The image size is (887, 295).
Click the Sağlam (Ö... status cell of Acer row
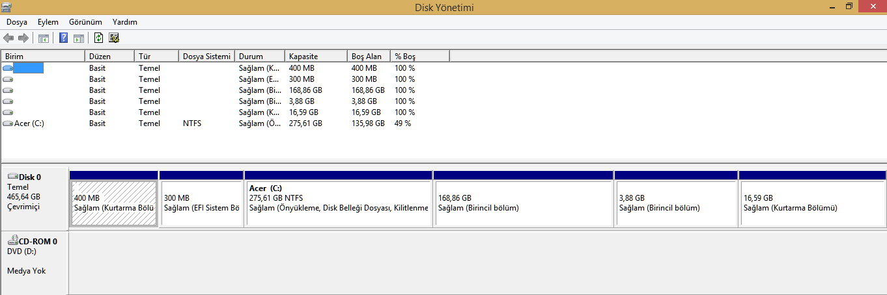point(260,123)
